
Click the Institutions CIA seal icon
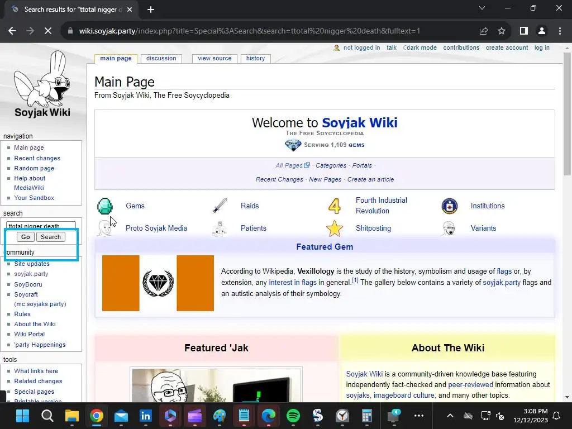tap(450, 206)
